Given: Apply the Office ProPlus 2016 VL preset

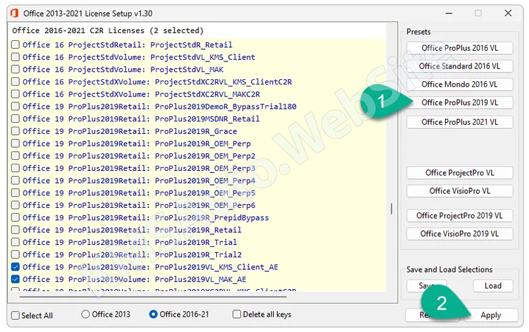Looking at the screenshot, I should 460,48.
